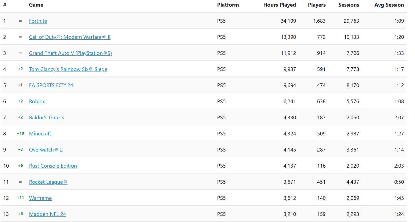The height and width of the screenshot is (222, 415).
Task: Click the Avg Session column header
Action: click(389, 5)
